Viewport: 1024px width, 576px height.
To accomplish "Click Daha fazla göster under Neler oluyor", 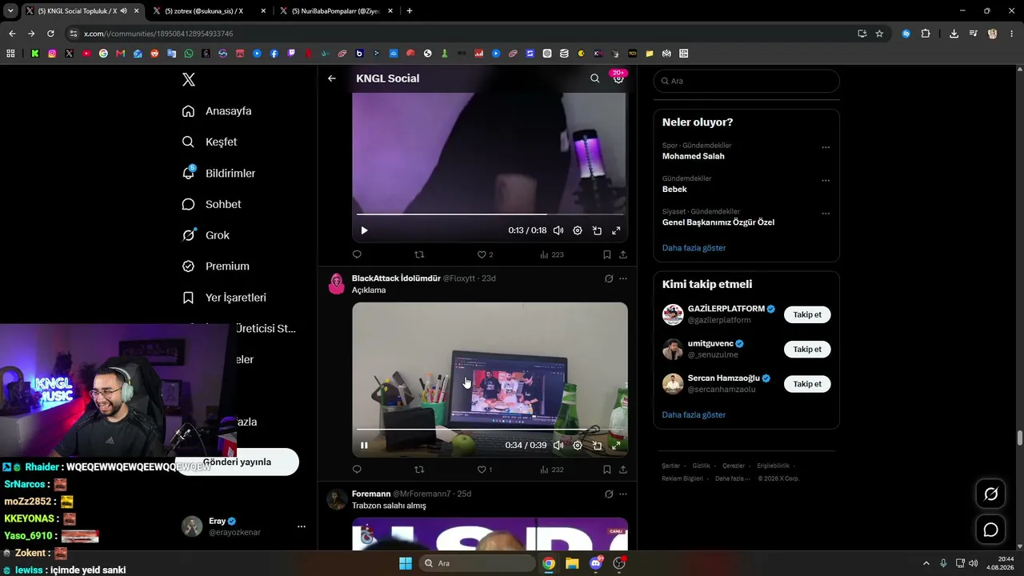I will tap(694, 248).
